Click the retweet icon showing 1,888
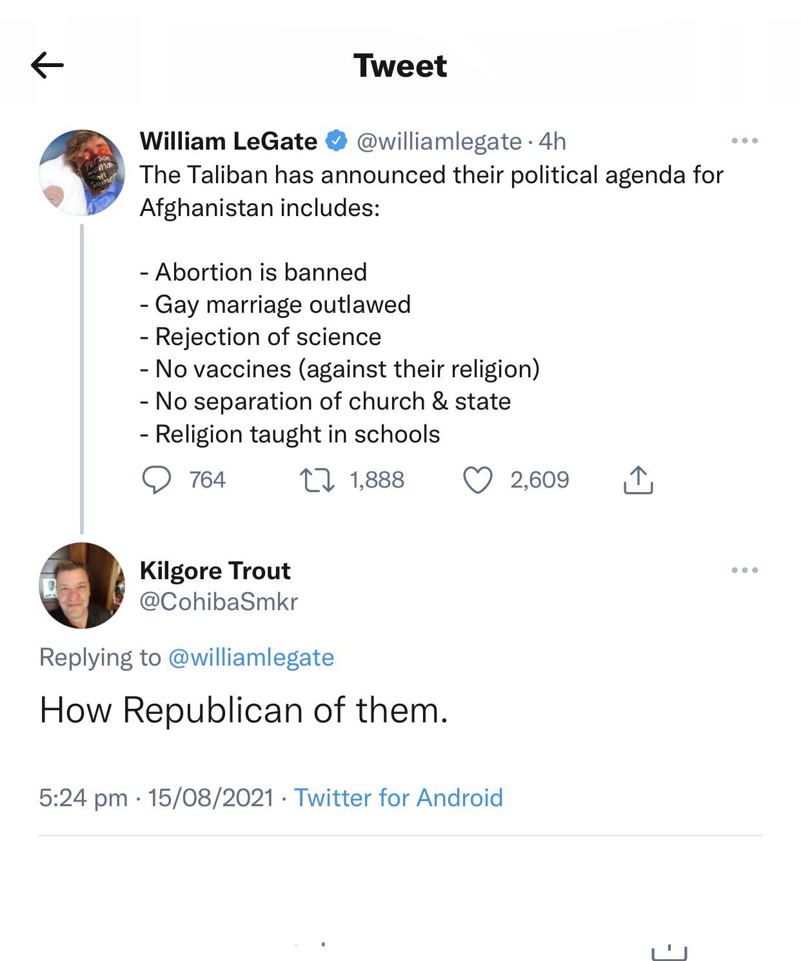This screenshot has width=801, height=961. (x=320, y=479)
